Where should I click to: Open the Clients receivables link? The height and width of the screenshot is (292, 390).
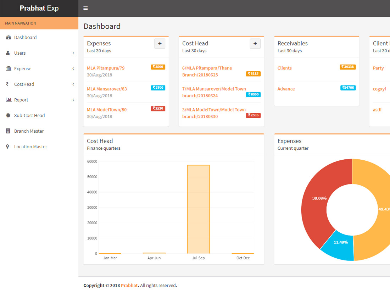tap(285, 68)
